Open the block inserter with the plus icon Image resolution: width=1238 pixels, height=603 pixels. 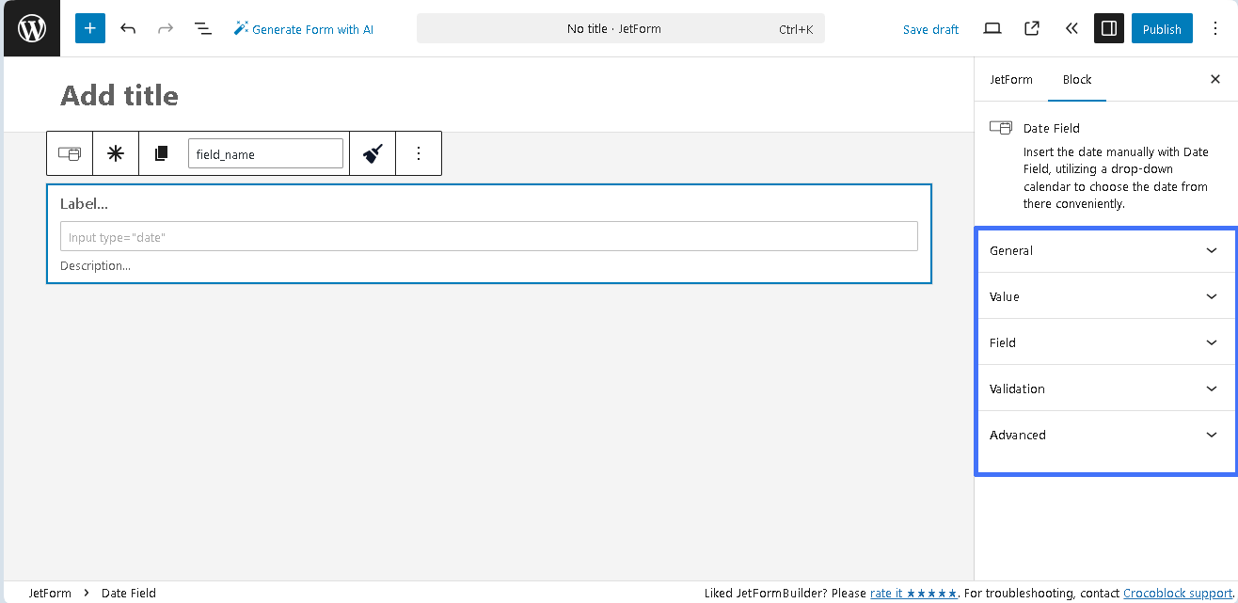click(x=89, y=28)
